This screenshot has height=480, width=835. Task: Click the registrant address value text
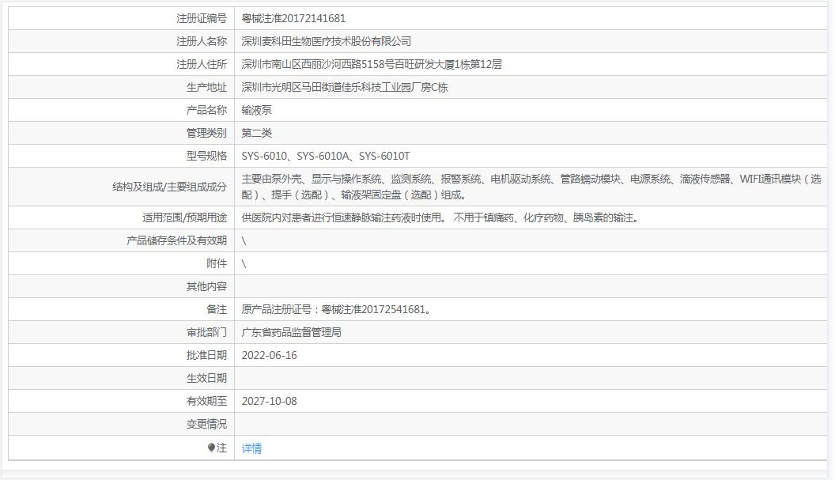tap(371, 64)
